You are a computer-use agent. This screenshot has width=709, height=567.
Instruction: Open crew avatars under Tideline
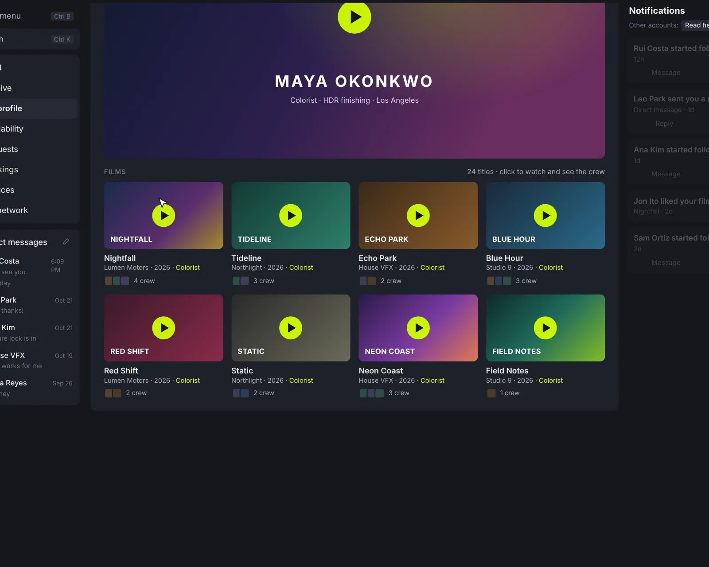pos(241,281)
